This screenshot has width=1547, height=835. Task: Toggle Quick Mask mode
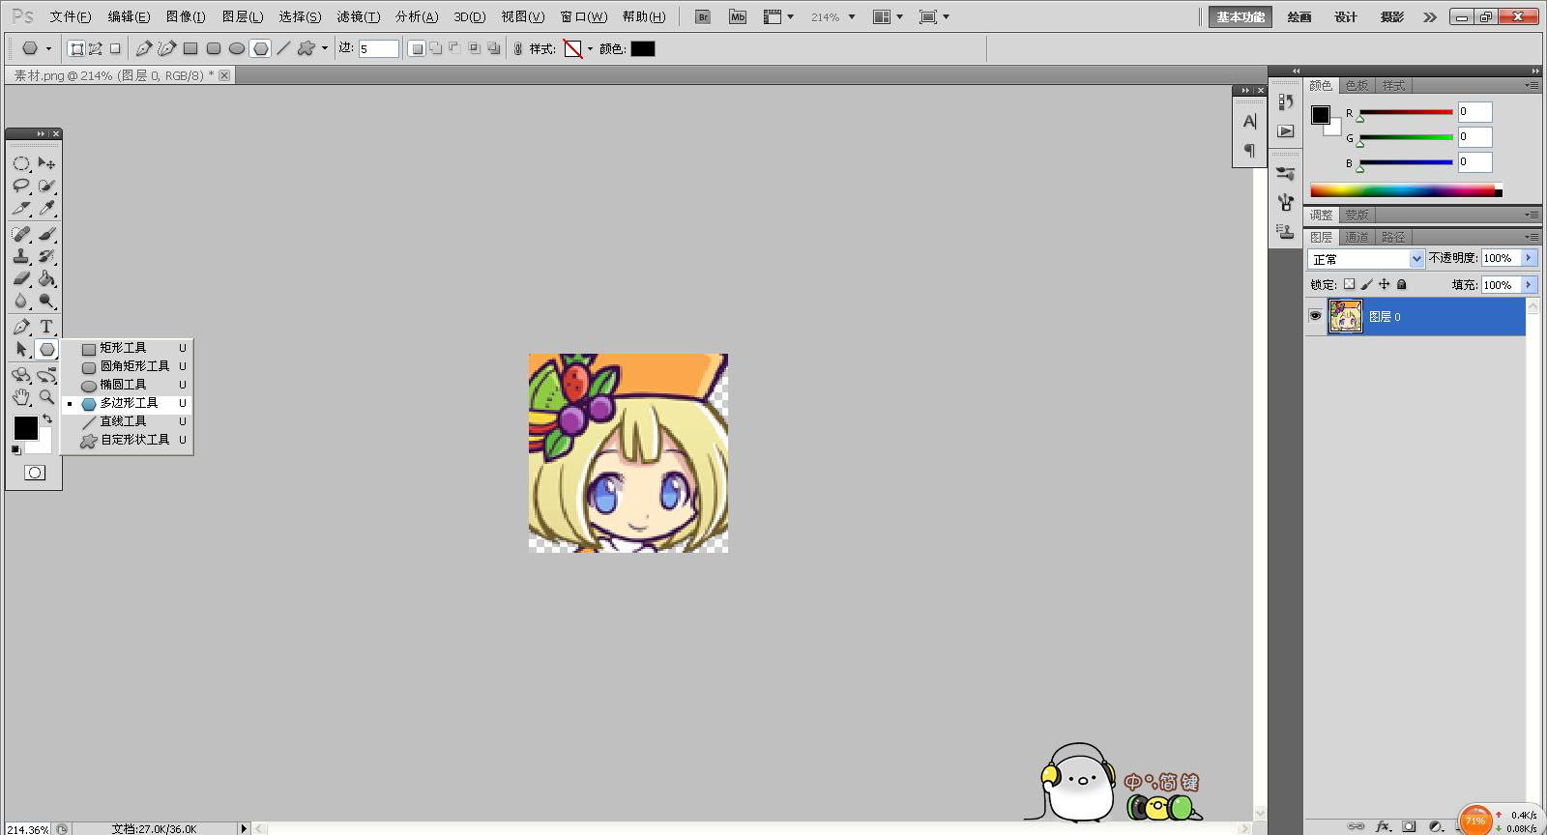coord(35,473)
